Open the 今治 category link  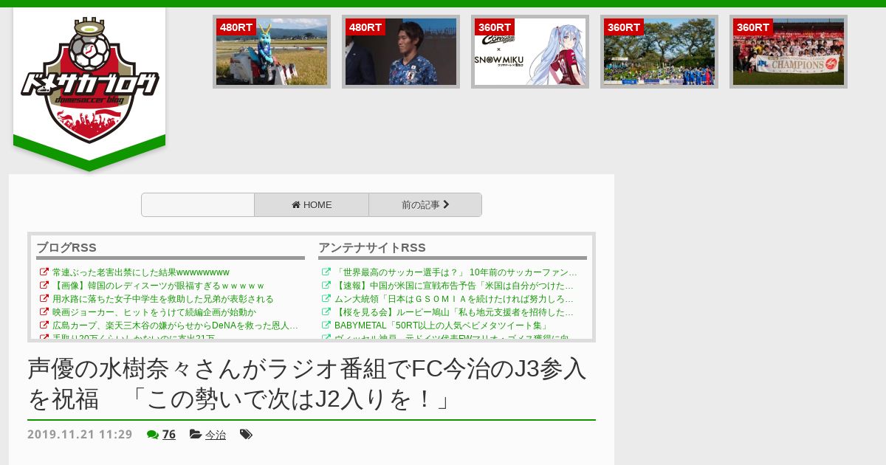click(216, 435)
